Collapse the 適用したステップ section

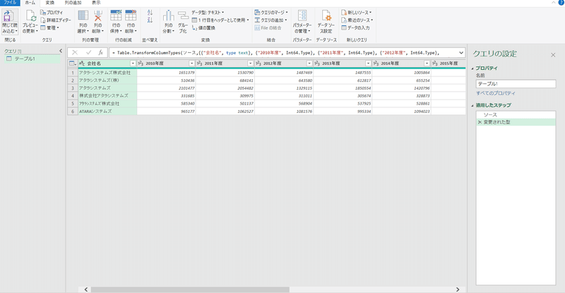(472, 105)
